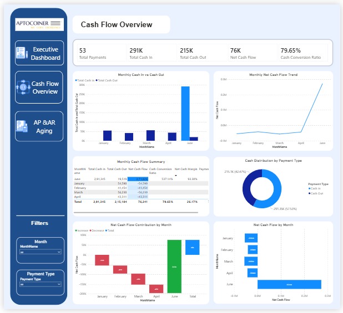Sort table by Total Cash Out column
Viewport: 343px width, 313px height.
coord(117,169)
